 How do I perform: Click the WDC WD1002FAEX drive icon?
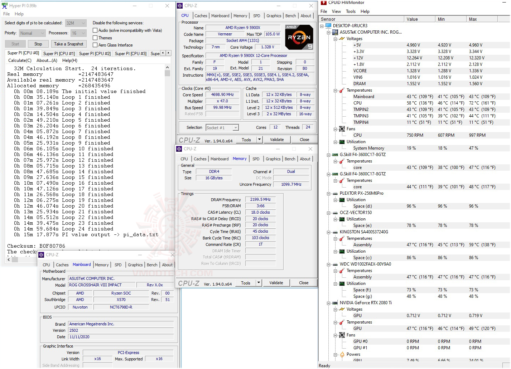click(335, 264)
